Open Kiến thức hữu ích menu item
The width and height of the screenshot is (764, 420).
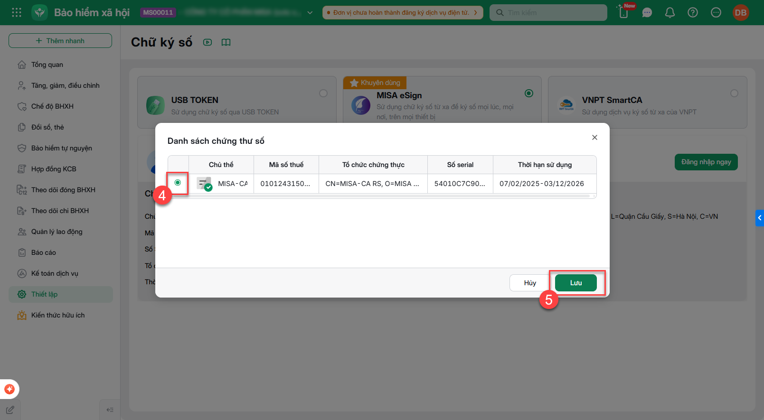click(x=61, y=315)
